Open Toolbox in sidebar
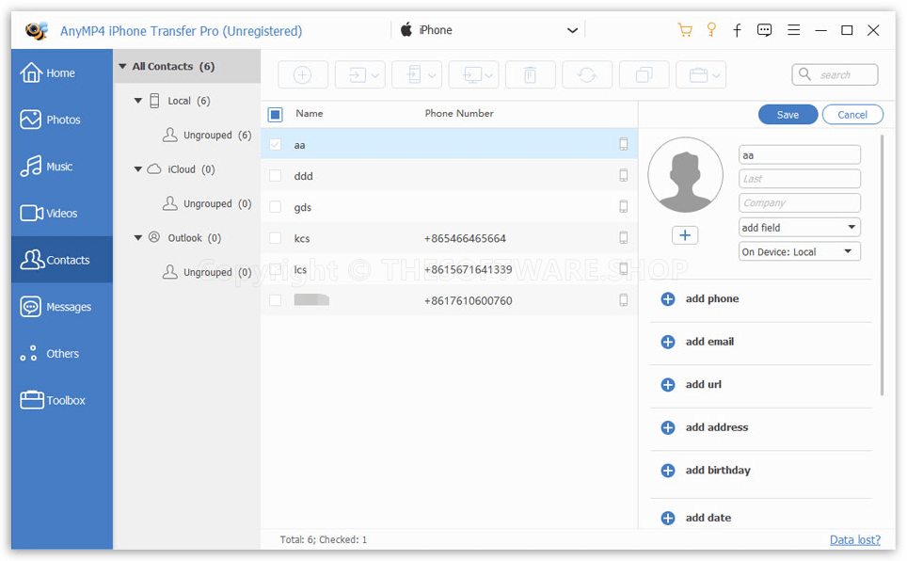 (x=62, y=401)
